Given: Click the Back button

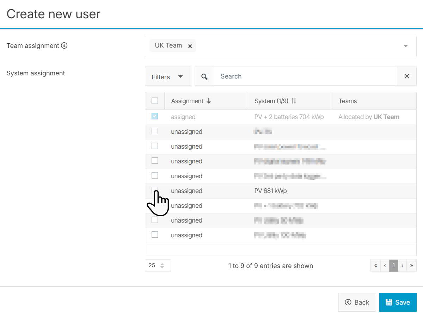Looking at the screenshot, I should click(357, 302).
